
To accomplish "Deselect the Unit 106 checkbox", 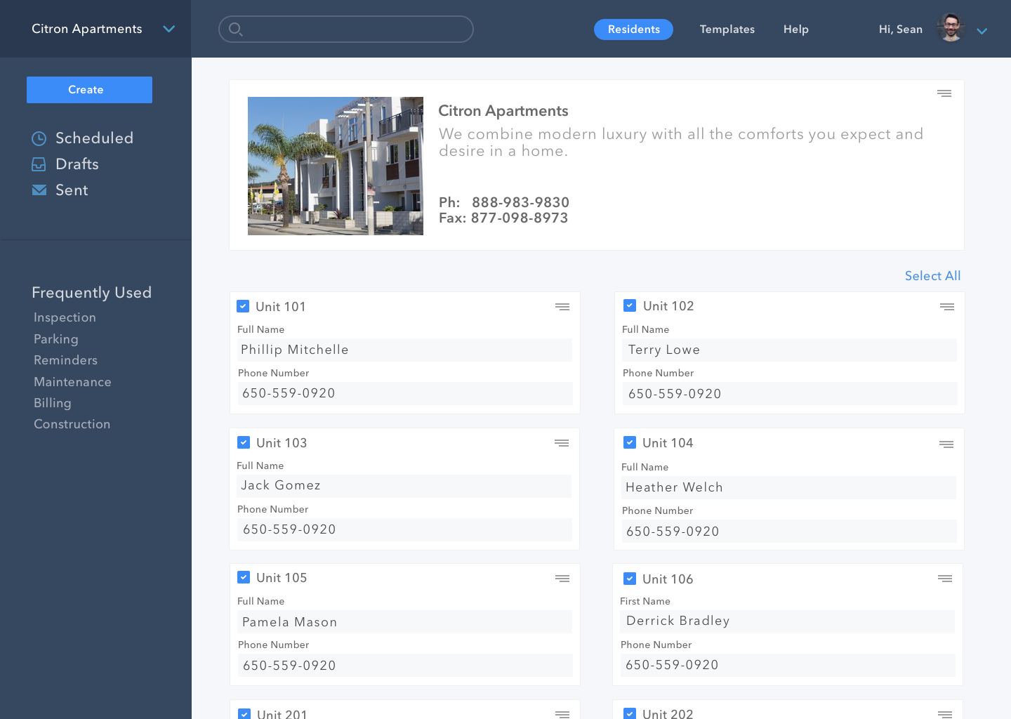I will coord(630,579).
